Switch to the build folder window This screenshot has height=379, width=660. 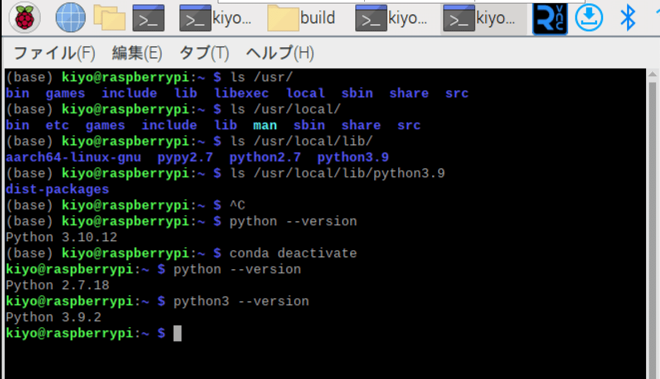[x=302, y=18]
